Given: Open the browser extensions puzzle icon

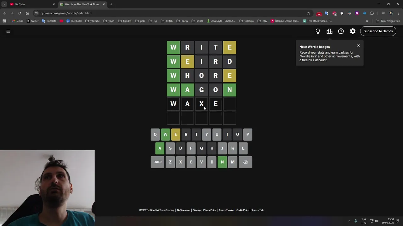Looking at the screenshot, I should (x=372, y=13).
